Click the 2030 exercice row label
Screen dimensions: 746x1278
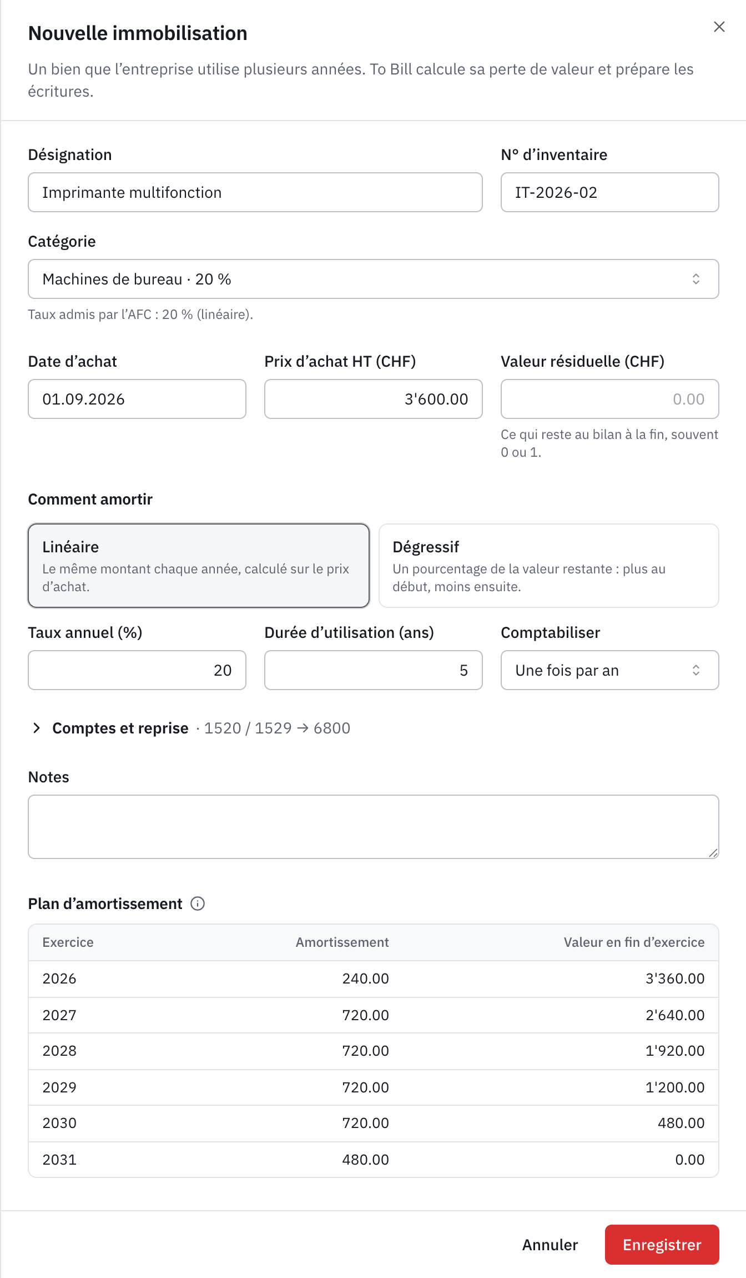click(x=59, y=1123)
